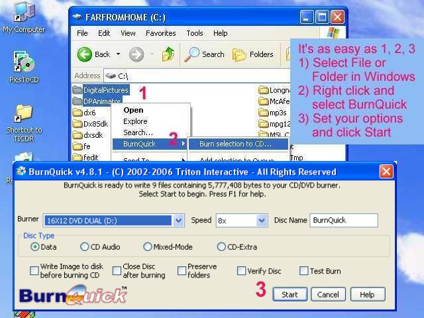Click the BurnQuick title bar disc icon
This screenshot has height=318, width=424.
click(x=21, y=172)
